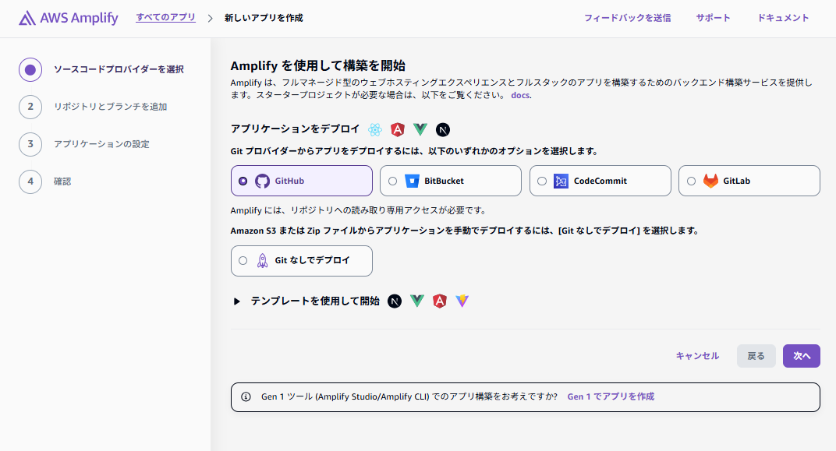Click the Amplify を使用して構築を開始 heading
Screen dimensions: 836x451
(x=317, y=65)
